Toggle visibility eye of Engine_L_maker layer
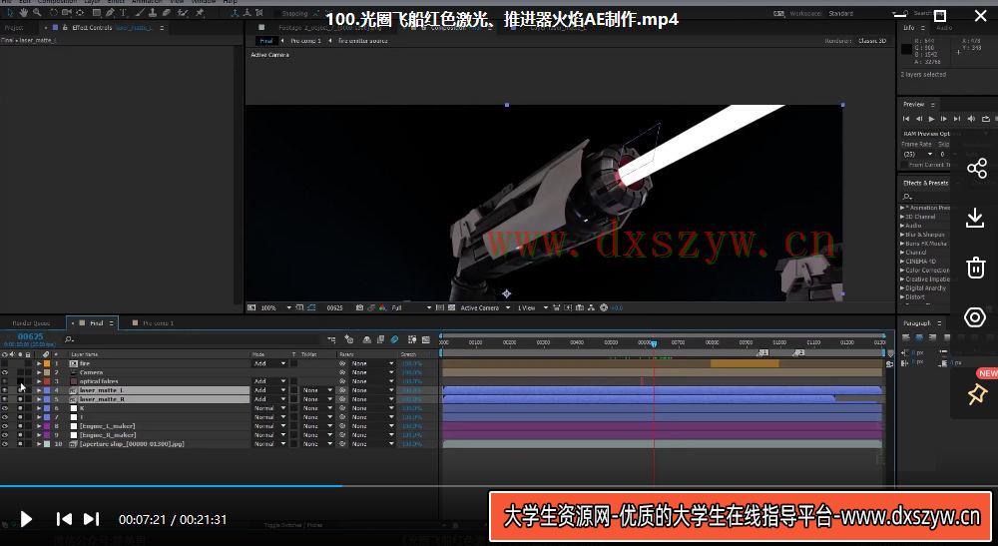 [x=5, y=426]
